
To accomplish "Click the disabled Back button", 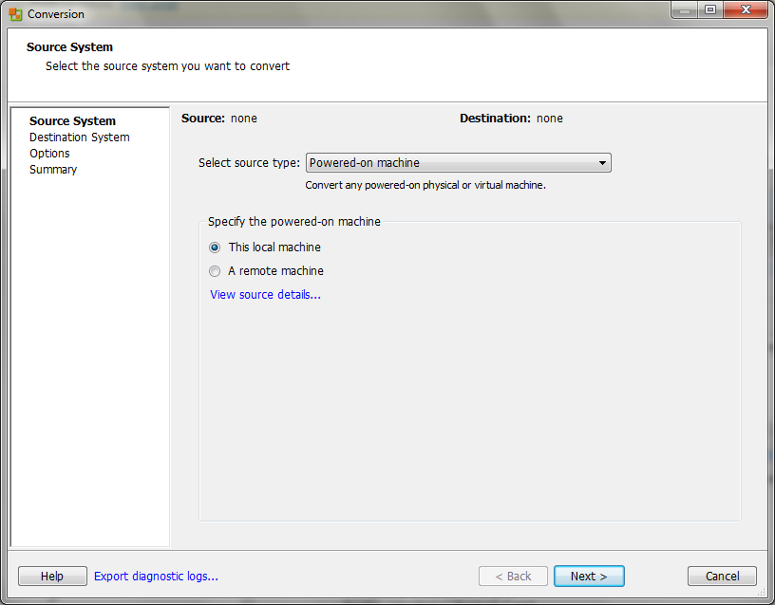I will [513, 577].
